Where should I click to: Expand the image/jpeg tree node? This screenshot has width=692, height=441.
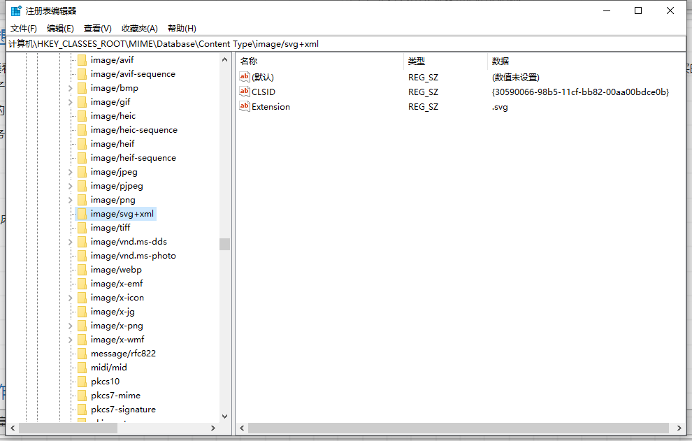[69, 171]
